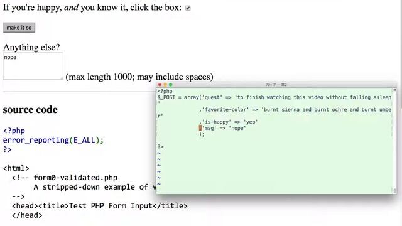Click the closing "?>" line in terminal
This screenshot has width=402, height=226.
tap(160, 146)
